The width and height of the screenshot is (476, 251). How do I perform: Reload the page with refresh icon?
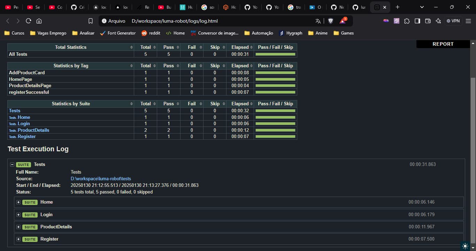pos(29,21)
